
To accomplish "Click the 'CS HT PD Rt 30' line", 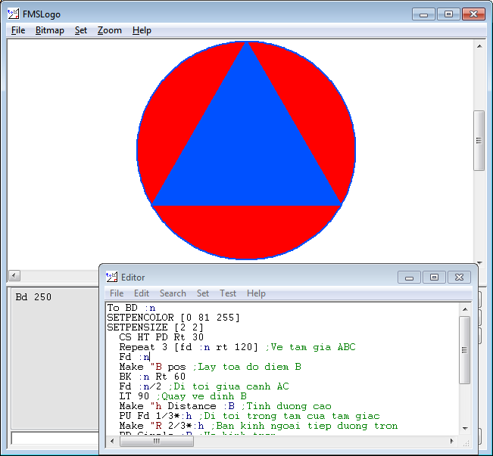I will (161, 337).
